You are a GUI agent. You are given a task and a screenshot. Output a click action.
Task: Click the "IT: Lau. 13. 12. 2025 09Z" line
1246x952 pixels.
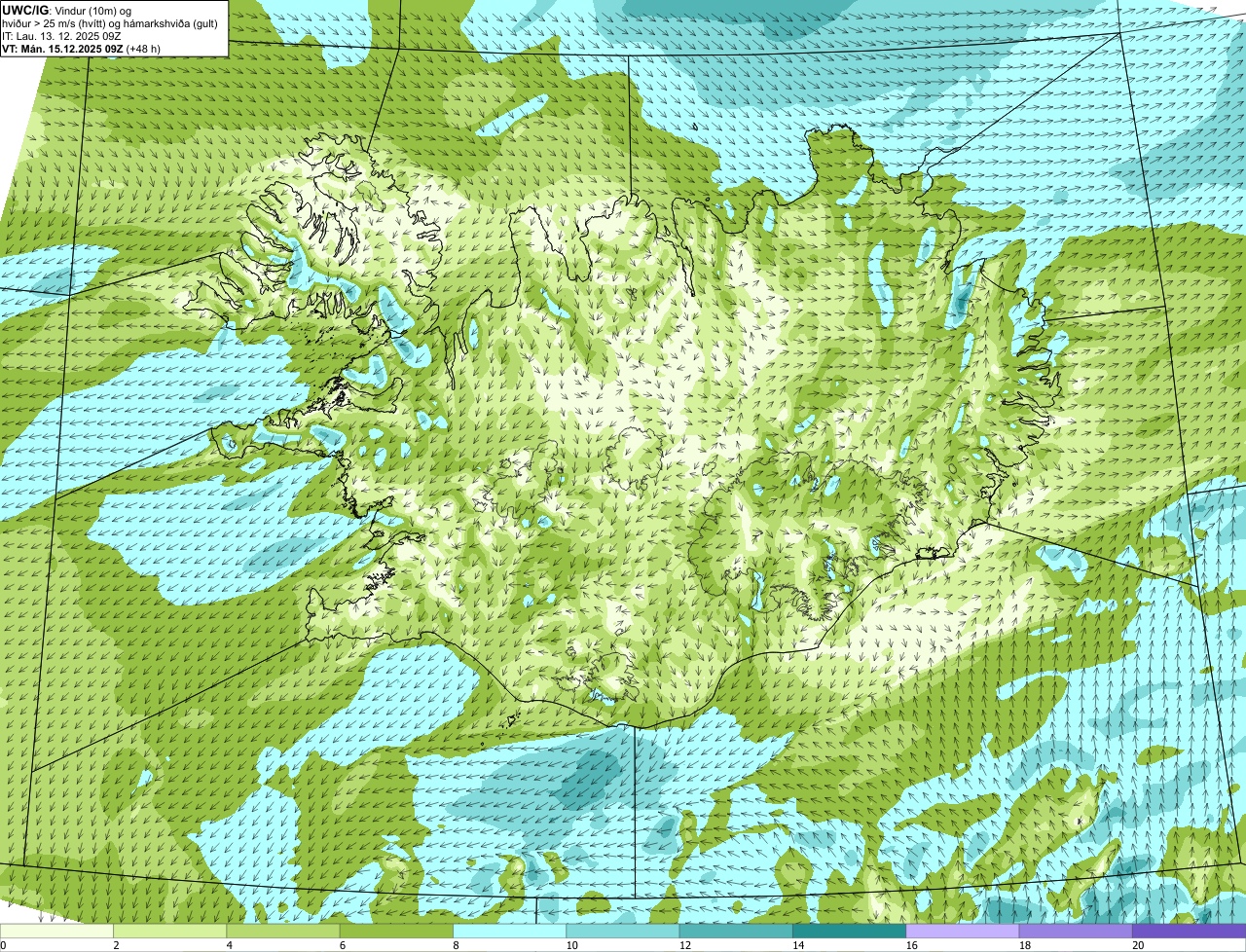point(61,35)
